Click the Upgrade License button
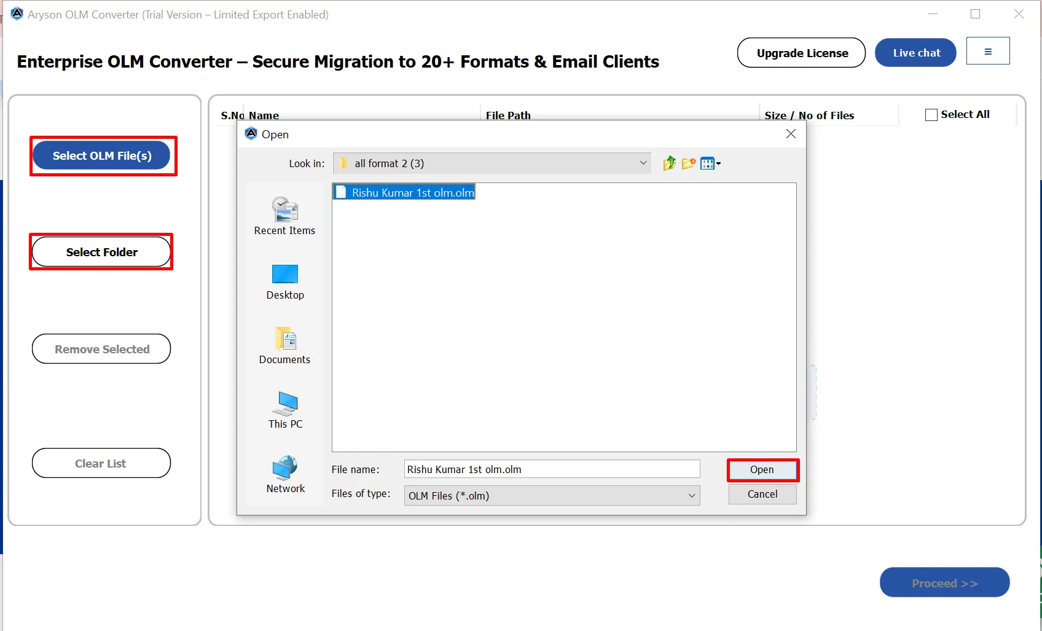The image size is (1042, 631). click(801, 53)
